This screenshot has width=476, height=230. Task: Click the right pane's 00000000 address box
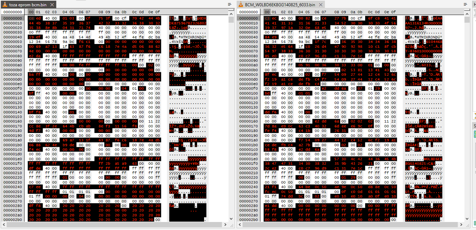coord(248,12)
